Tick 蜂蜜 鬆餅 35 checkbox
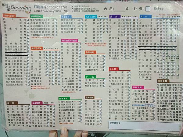Viewport: 183px width, 137px height. pyautogui.click(x=101, y=101)
